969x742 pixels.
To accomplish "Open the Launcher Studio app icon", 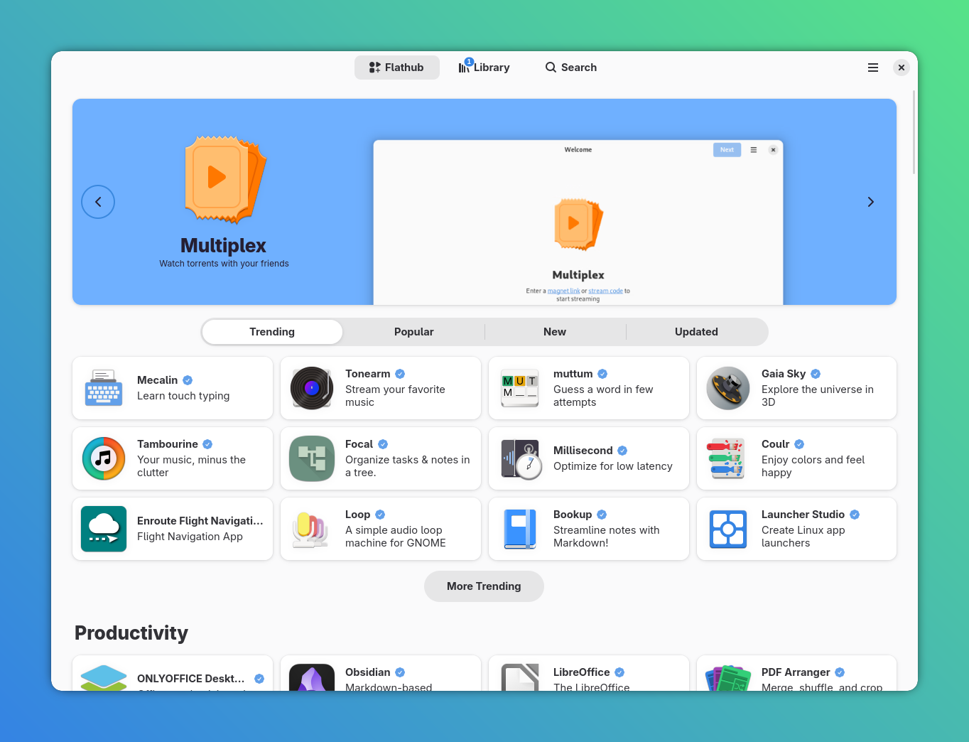I will pos(728,529).
